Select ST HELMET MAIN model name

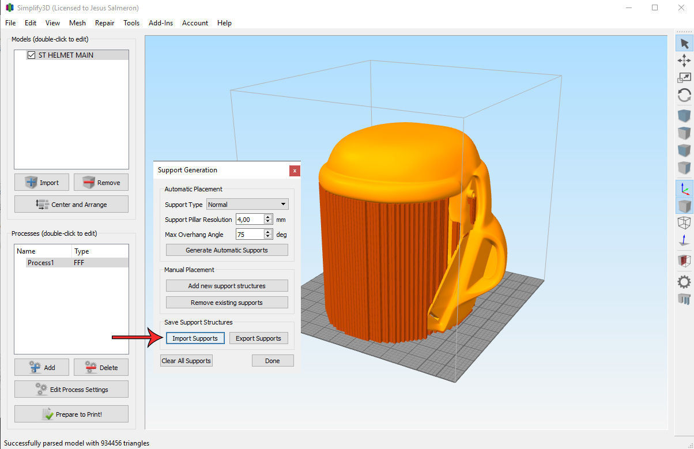(x=66, y=55)
